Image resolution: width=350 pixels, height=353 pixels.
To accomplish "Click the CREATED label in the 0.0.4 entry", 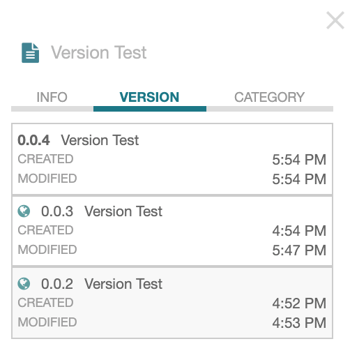I will [45, 159].
